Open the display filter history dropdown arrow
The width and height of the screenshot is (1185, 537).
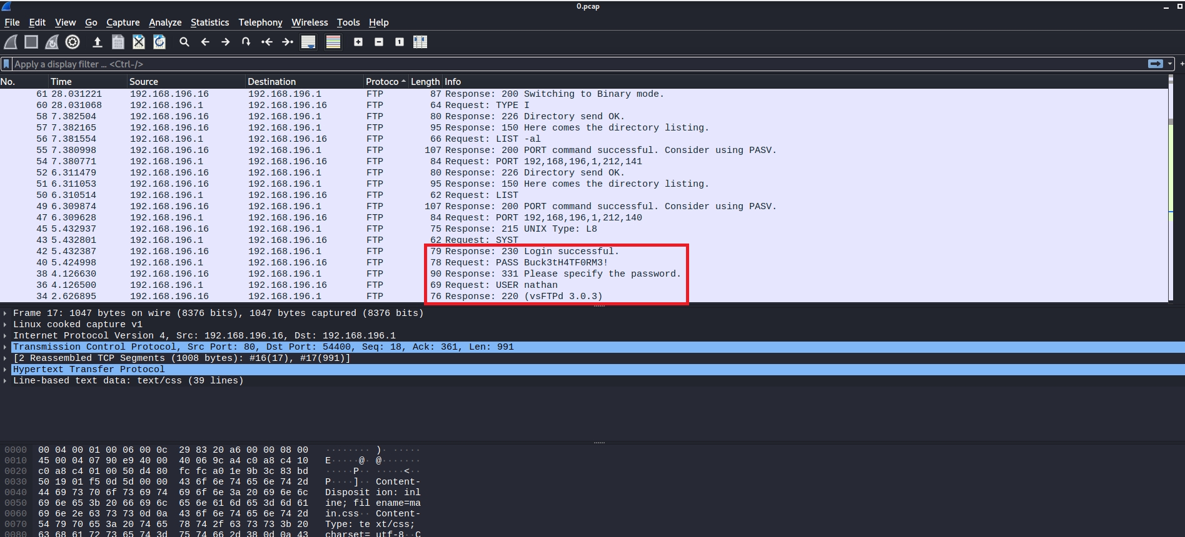1170,64
